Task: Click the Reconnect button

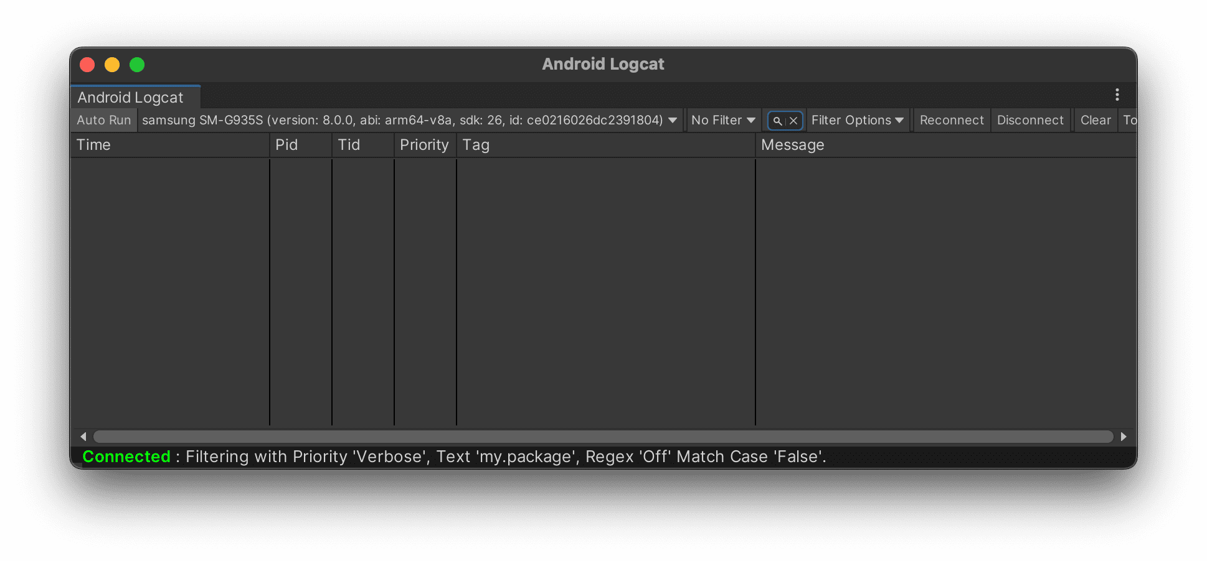Action: coord(952,120)
